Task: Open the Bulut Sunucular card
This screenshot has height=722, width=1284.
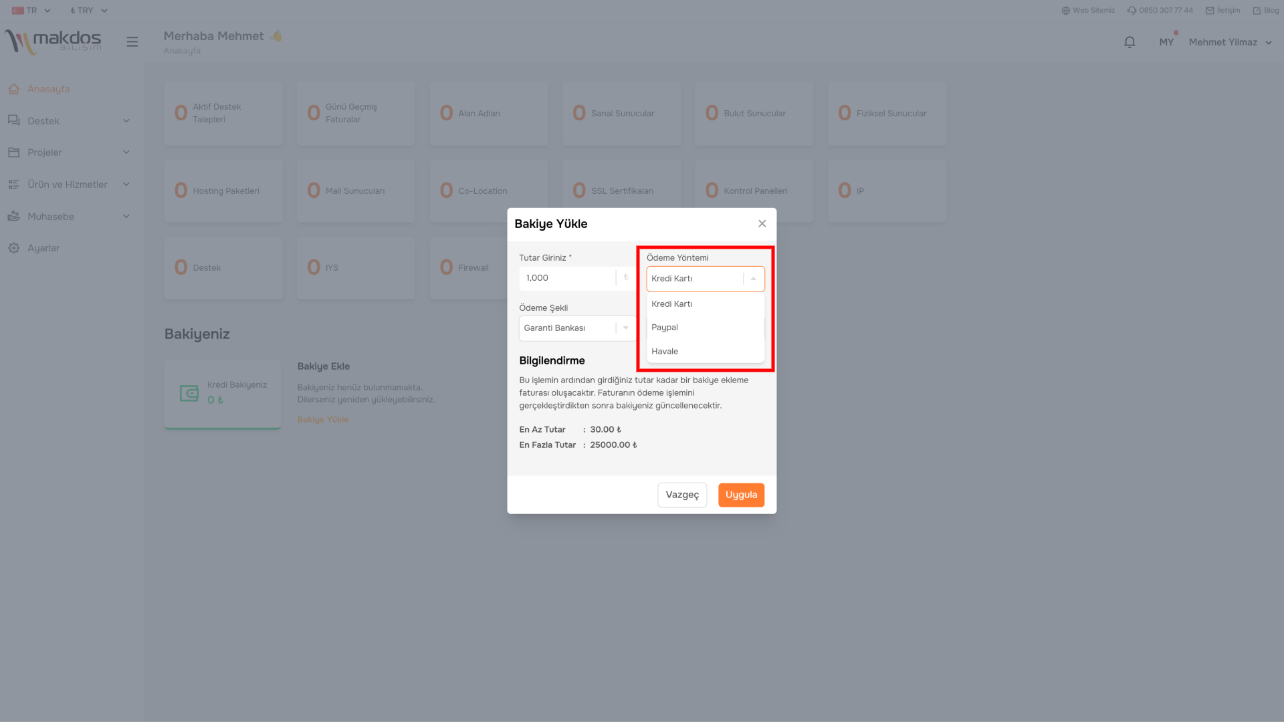Action: coord(754,114)
